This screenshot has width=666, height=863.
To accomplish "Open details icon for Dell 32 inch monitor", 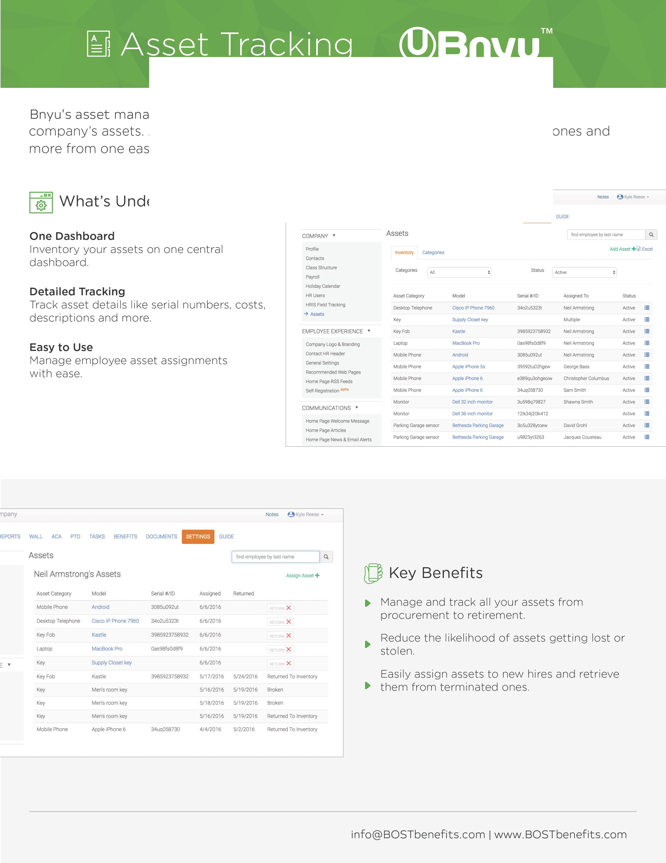I will tap(647, 402).
